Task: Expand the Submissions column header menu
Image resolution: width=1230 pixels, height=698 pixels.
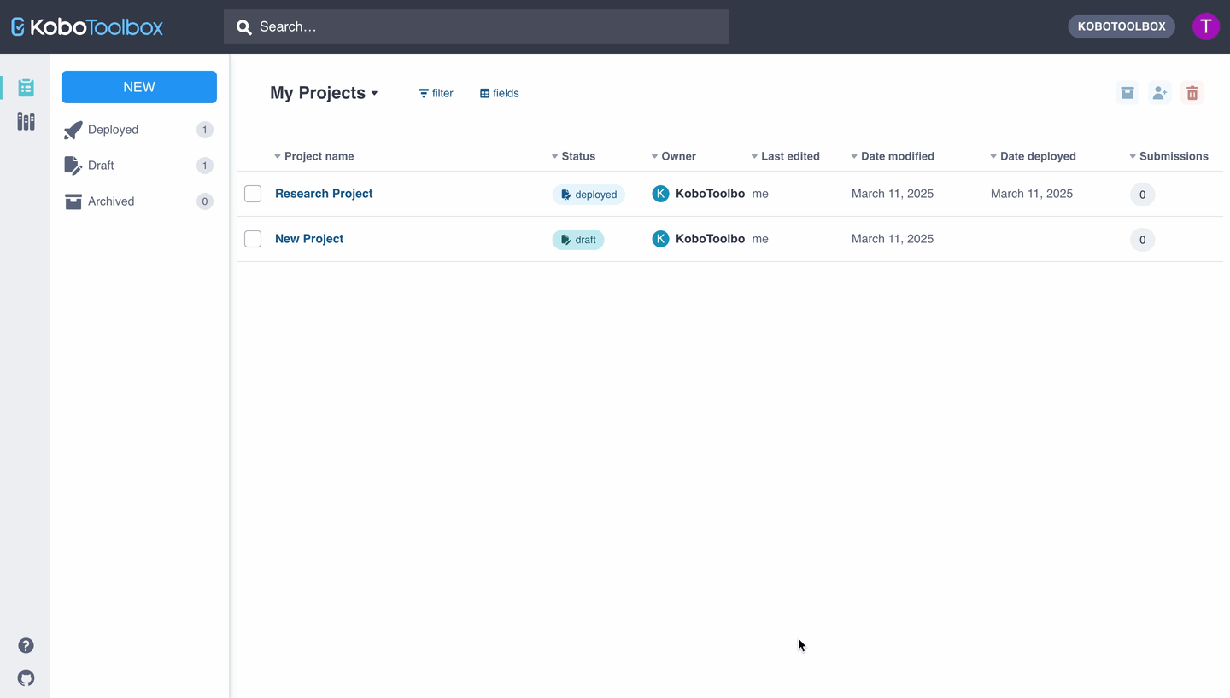Action: (1168, 156)
